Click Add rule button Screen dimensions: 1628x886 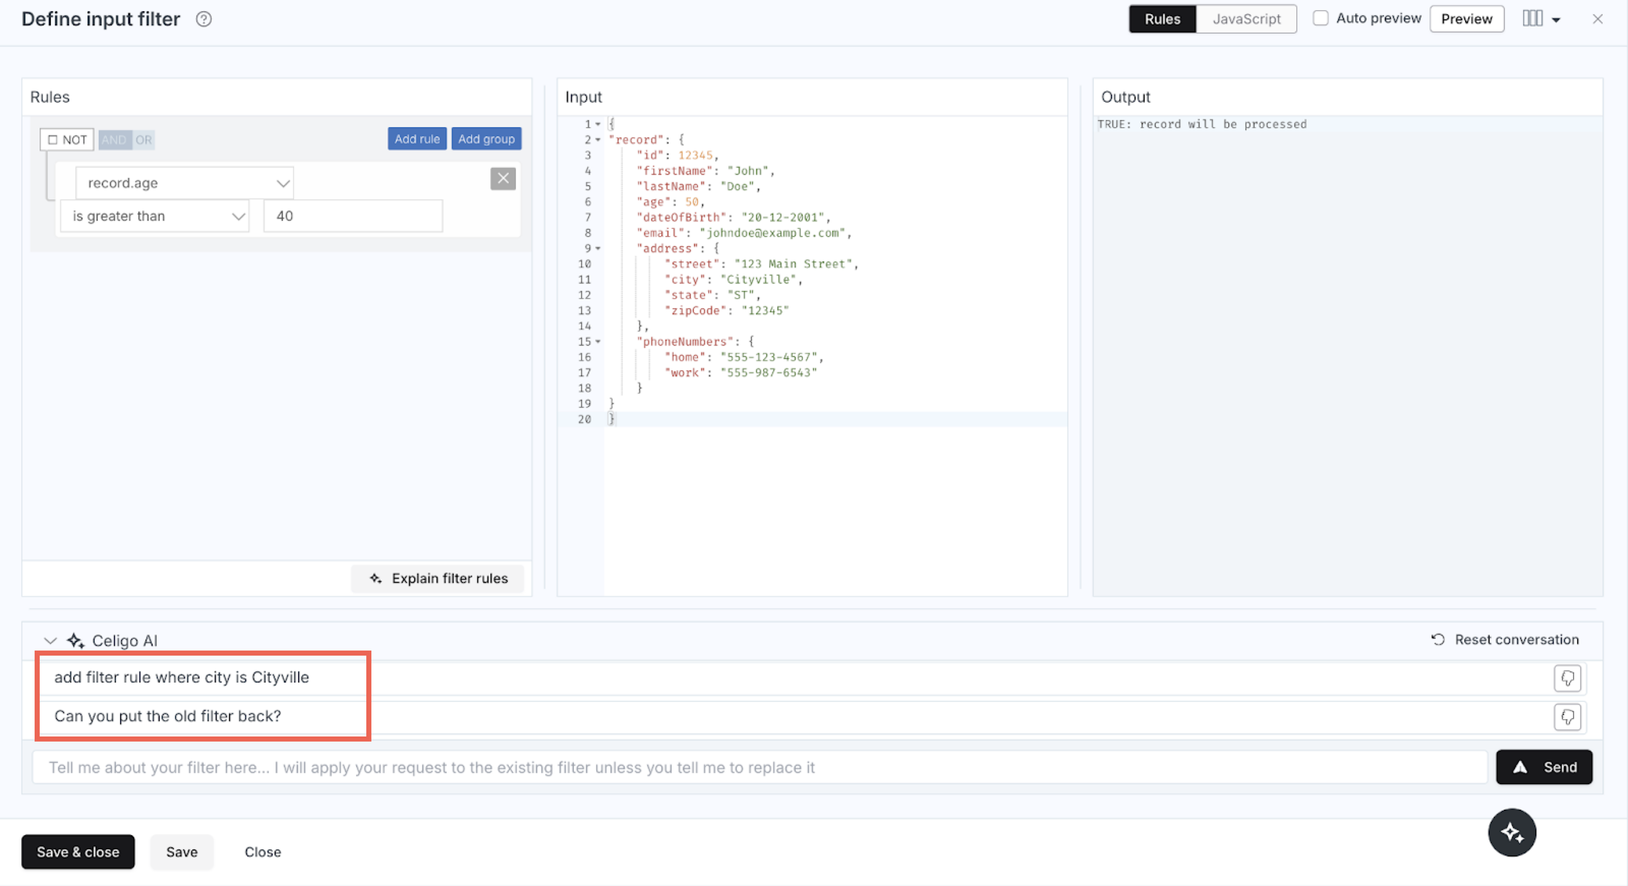[417, 139]
